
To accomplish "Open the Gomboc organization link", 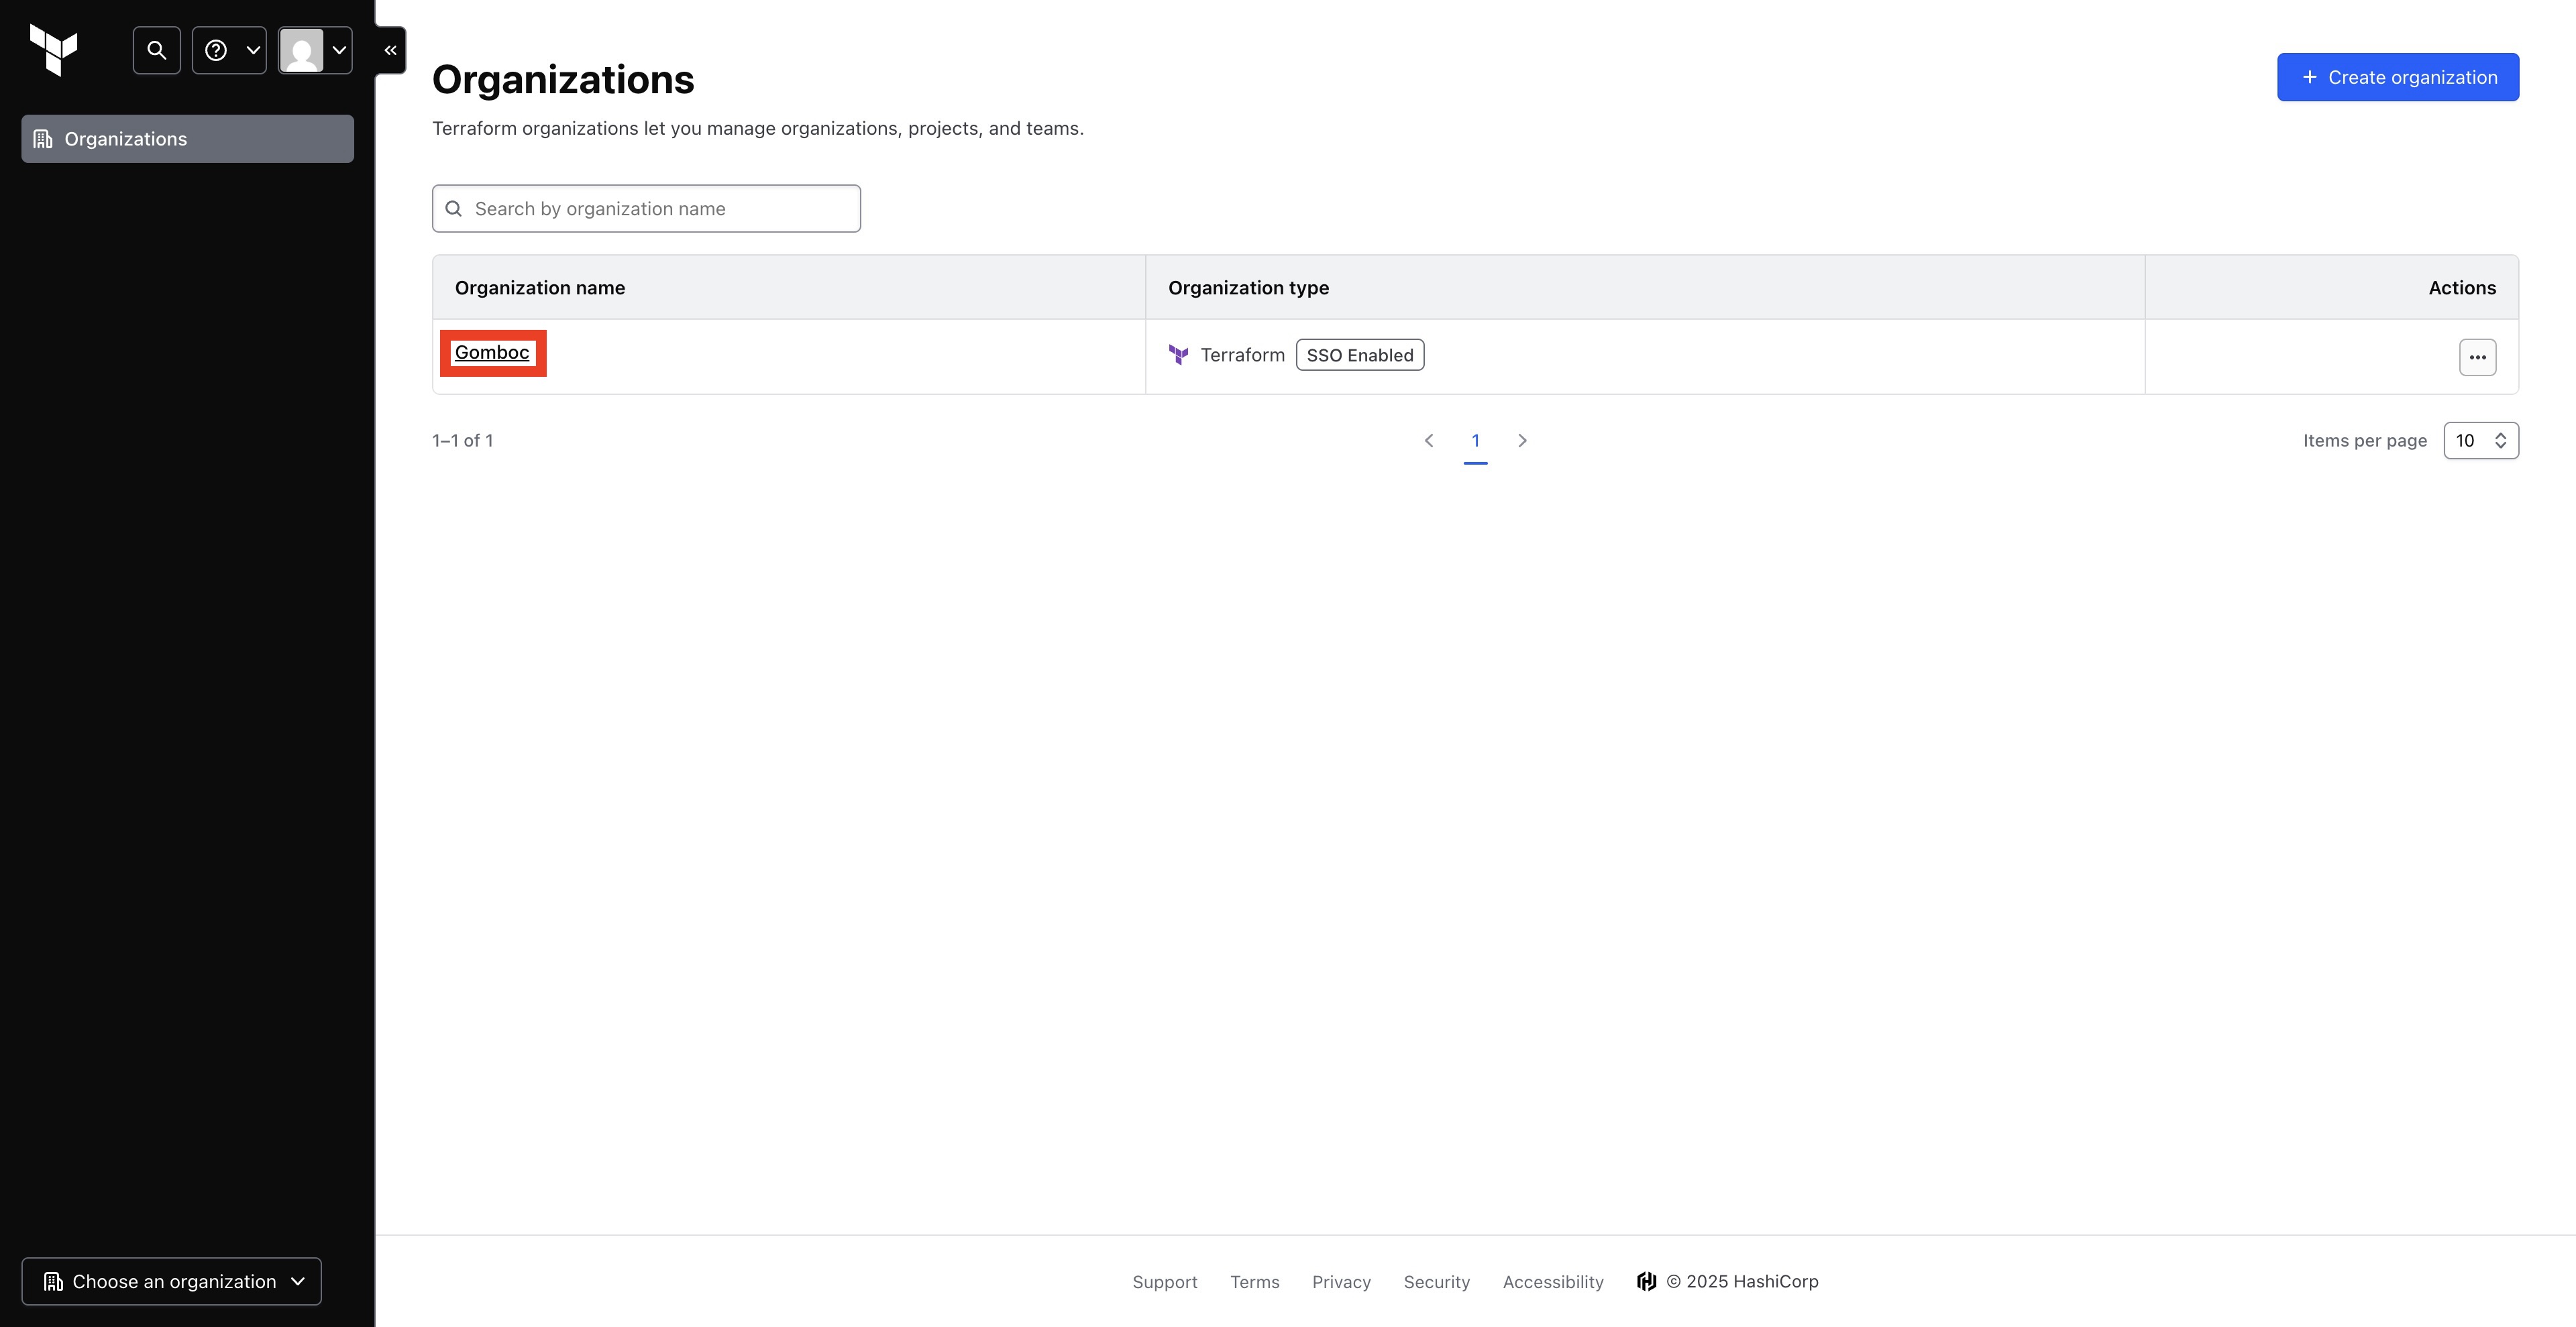I will [492, 353].
